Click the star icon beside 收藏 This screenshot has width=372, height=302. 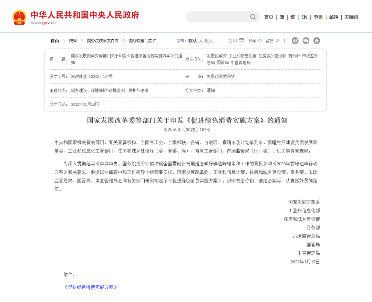(x=260, y=41)
